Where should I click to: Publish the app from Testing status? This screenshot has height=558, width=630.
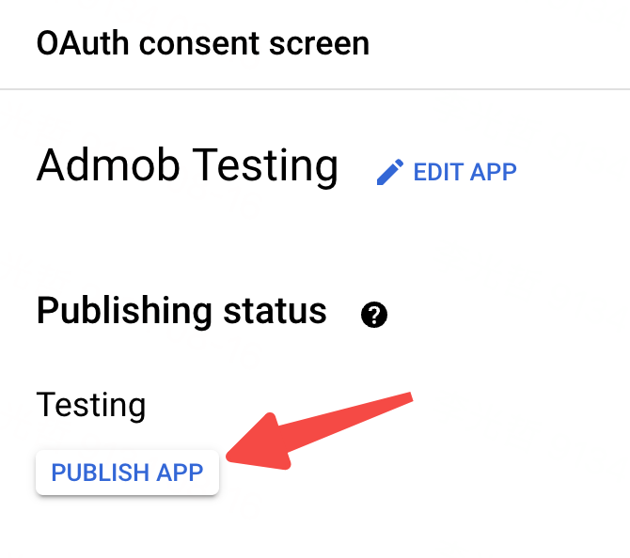[127, 472]
